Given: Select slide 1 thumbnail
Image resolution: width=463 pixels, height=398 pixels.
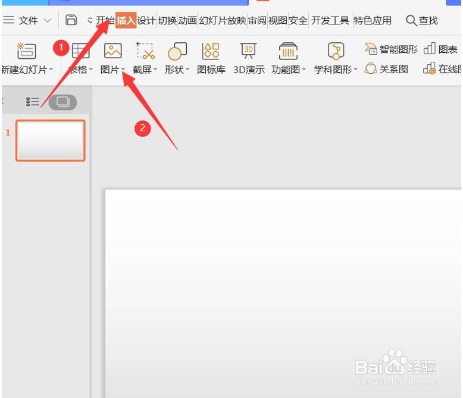Looking at the screenshot, I should (51, 141).
